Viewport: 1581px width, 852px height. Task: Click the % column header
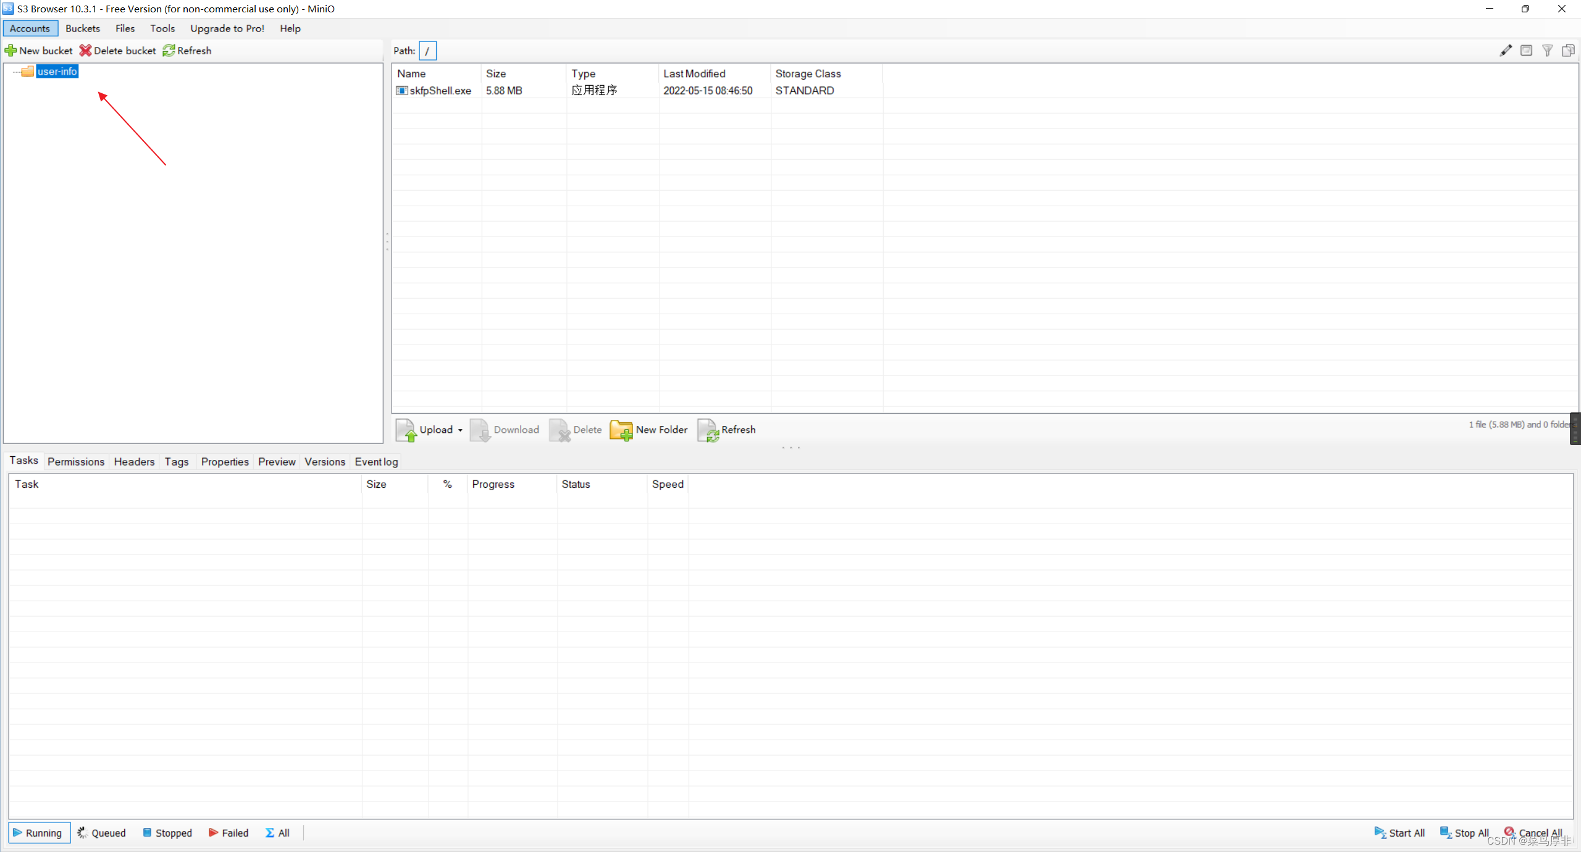pyautogui.click(x=448, y=485)
